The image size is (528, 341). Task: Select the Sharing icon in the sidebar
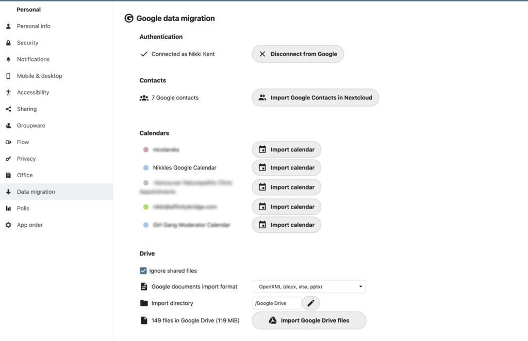7,109
